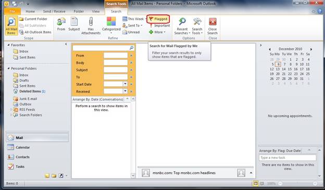Switch to Contacts navigation
This screenshot has height=190, width=325.
click(37, 157)
